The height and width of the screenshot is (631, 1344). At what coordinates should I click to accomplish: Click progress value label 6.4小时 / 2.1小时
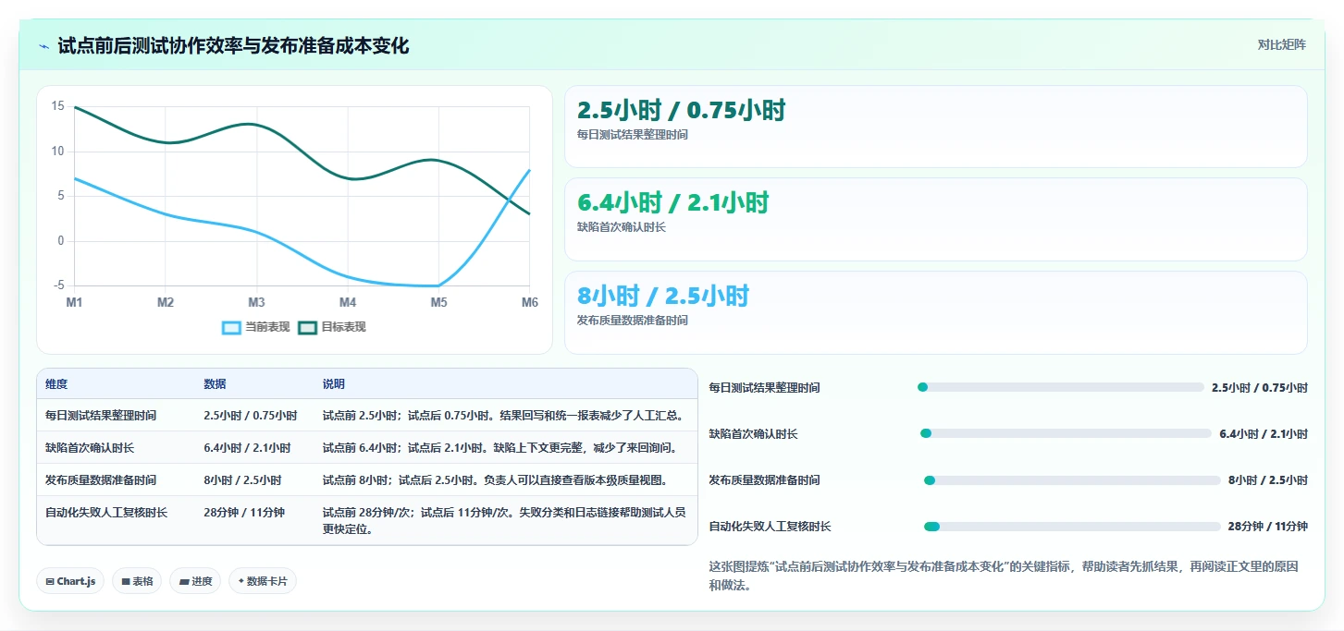[x=1264, y=433]
